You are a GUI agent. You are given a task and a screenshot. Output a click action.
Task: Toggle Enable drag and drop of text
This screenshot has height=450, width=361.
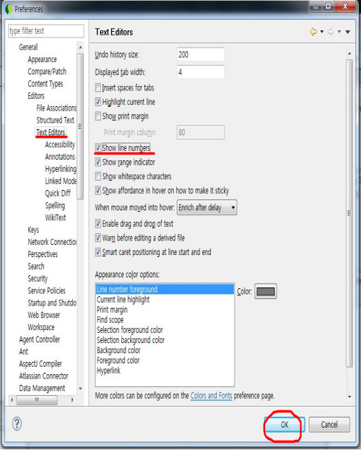coord(98,224)
